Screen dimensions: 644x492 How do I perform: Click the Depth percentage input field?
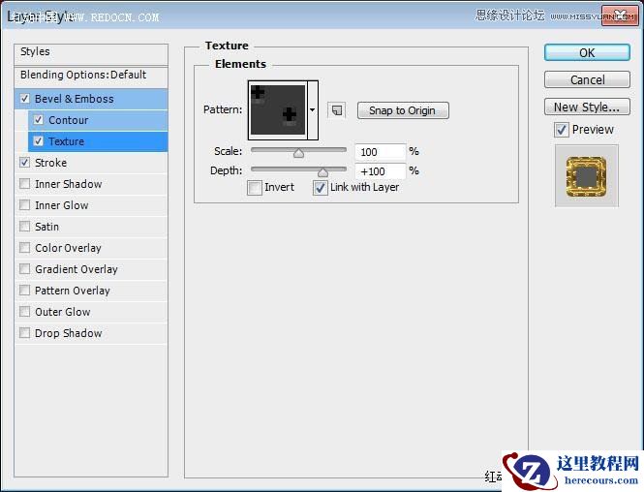tap(381, 171)
